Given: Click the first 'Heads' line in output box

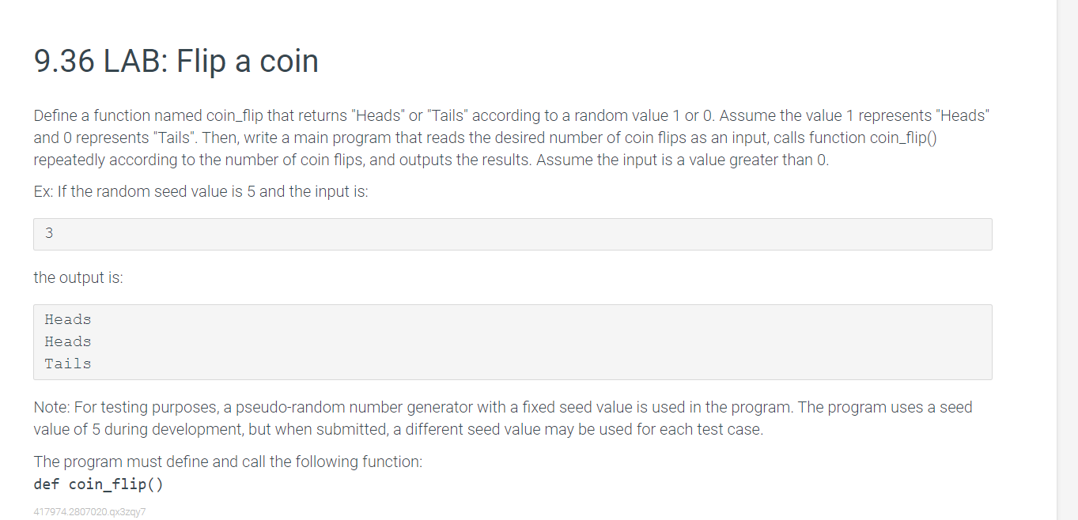Looking at the screenshot, I should coord(68,319).
